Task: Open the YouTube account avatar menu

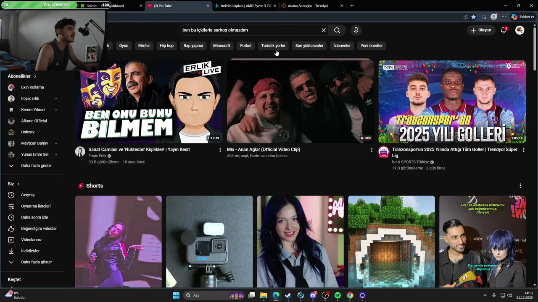Action: tap(520, 30)
